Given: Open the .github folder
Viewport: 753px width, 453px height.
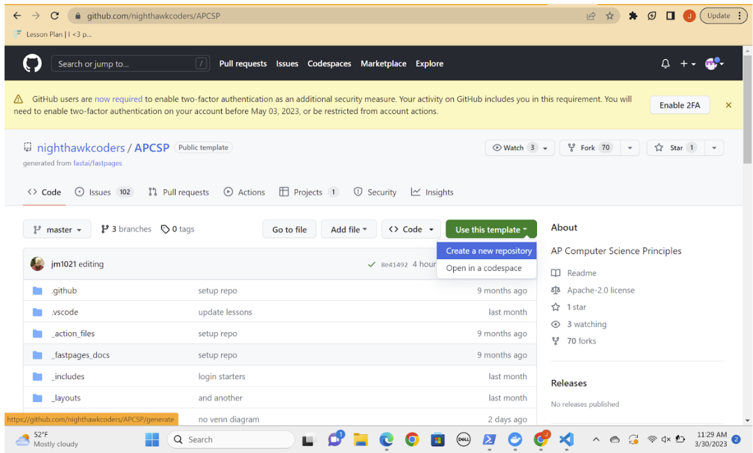Looking at the screenshot, I should [64, 291].
